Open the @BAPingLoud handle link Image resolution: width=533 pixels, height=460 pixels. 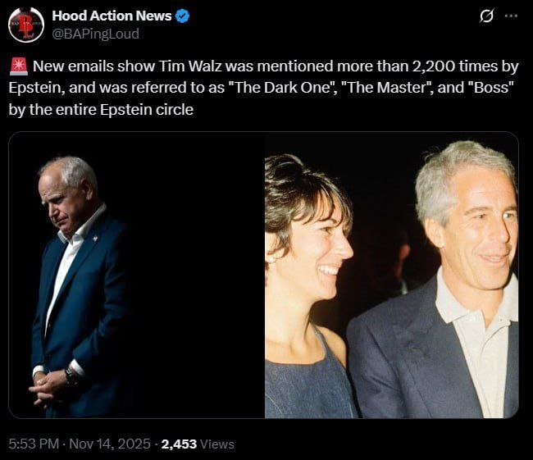(95, 34)
